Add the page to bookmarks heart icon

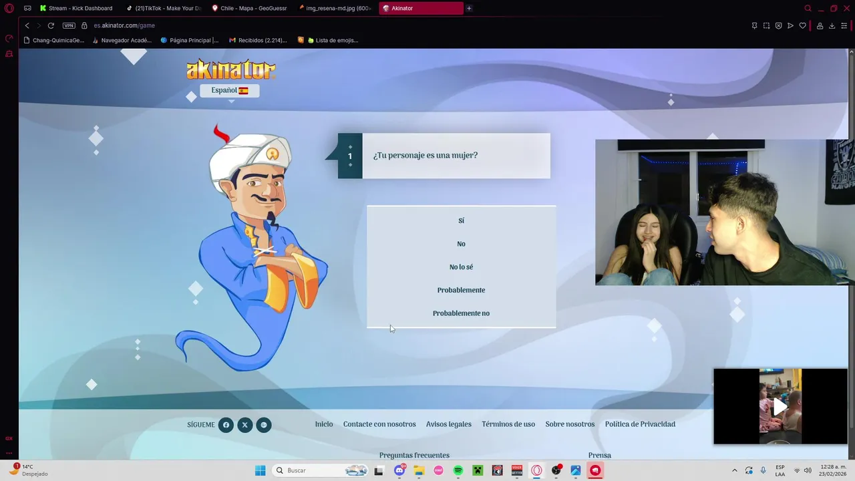click(x=802, y=25)
